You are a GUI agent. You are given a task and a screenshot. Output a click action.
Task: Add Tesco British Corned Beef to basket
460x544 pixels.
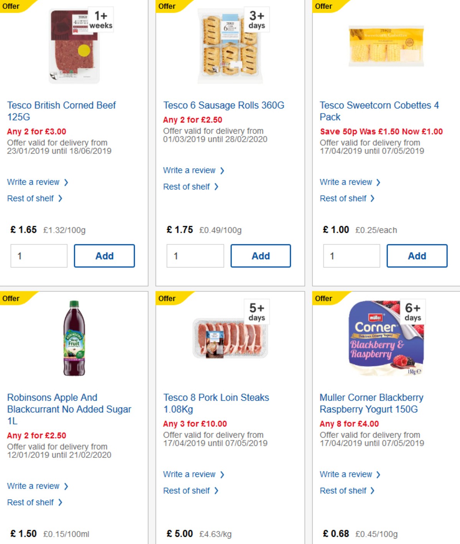click(104, 256)
